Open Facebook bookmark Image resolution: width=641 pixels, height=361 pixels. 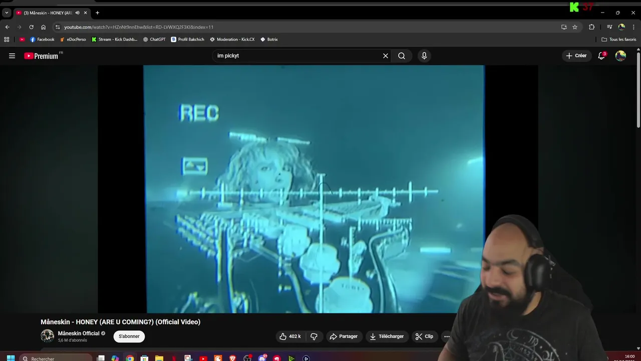pyautogui.click(x=42, y=39)
